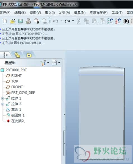The image size is (133, 164).
Task: Click the blue edge line on the model
Action: 102,75
